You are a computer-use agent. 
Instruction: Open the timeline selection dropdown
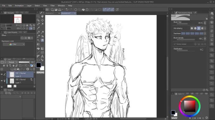tap(11, 96)
